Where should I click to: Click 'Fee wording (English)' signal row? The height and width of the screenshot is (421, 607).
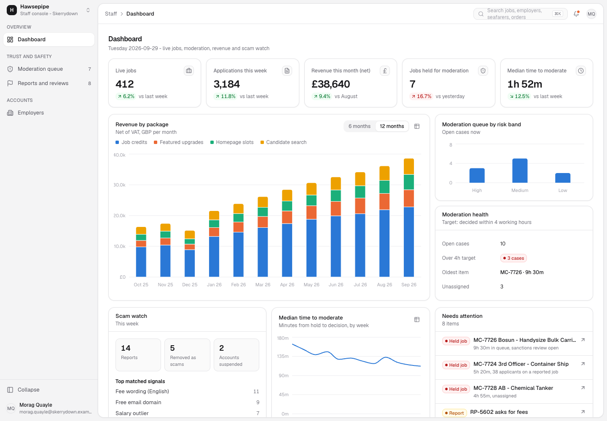187,392
